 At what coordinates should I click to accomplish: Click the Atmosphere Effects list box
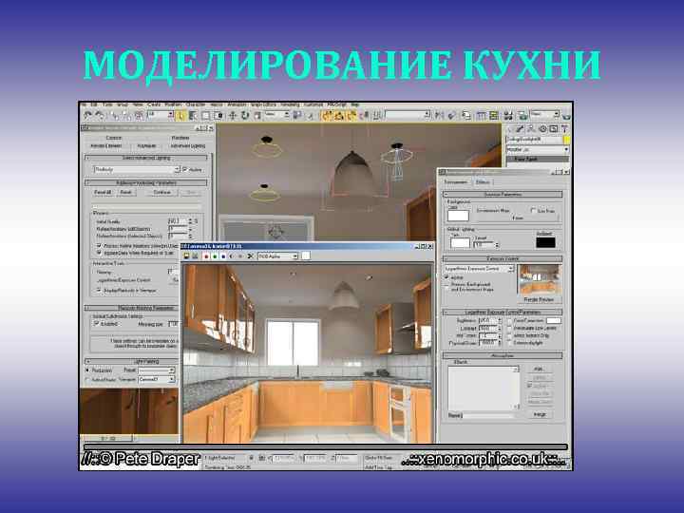tap(484, 388)
